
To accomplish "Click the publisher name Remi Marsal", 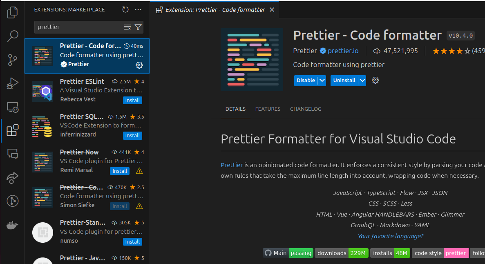I will (76, 170).
